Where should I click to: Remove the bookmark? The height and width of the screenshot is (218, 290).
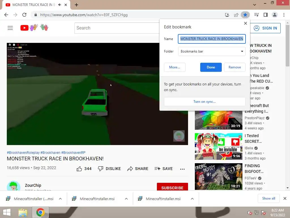[235, 67]
